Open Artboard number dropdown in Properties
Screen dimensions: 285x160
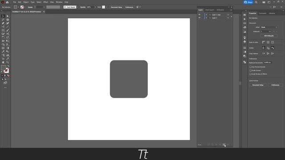coord(266,32)
